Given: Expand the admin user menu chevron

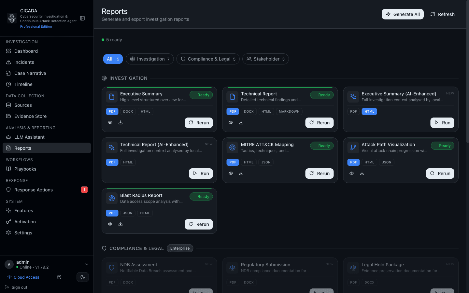Looking at the screenshot, I should pos(87,264).
